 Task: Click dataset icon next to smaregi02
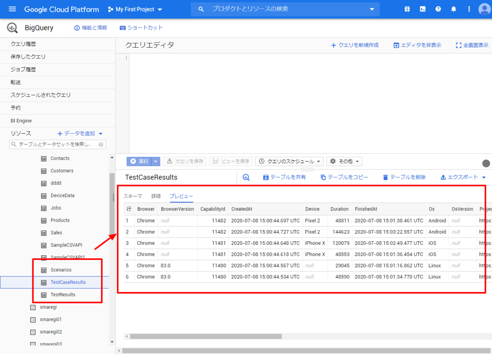tap(33, 332)
